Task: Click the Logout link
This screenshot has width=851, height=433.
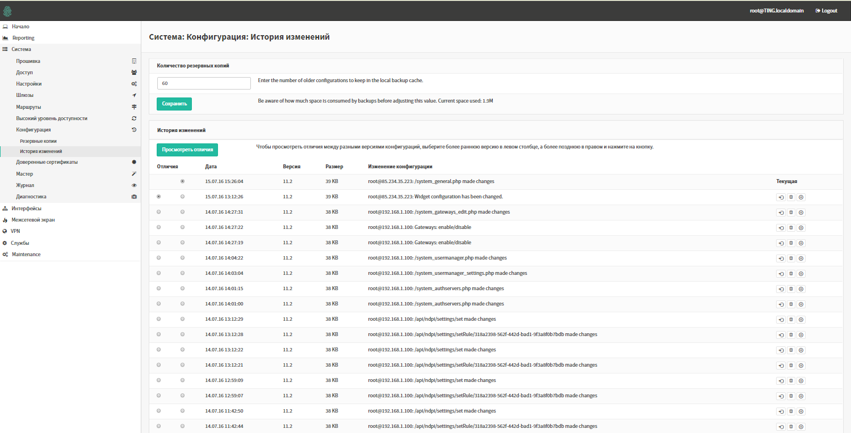Action: [826, 11]
